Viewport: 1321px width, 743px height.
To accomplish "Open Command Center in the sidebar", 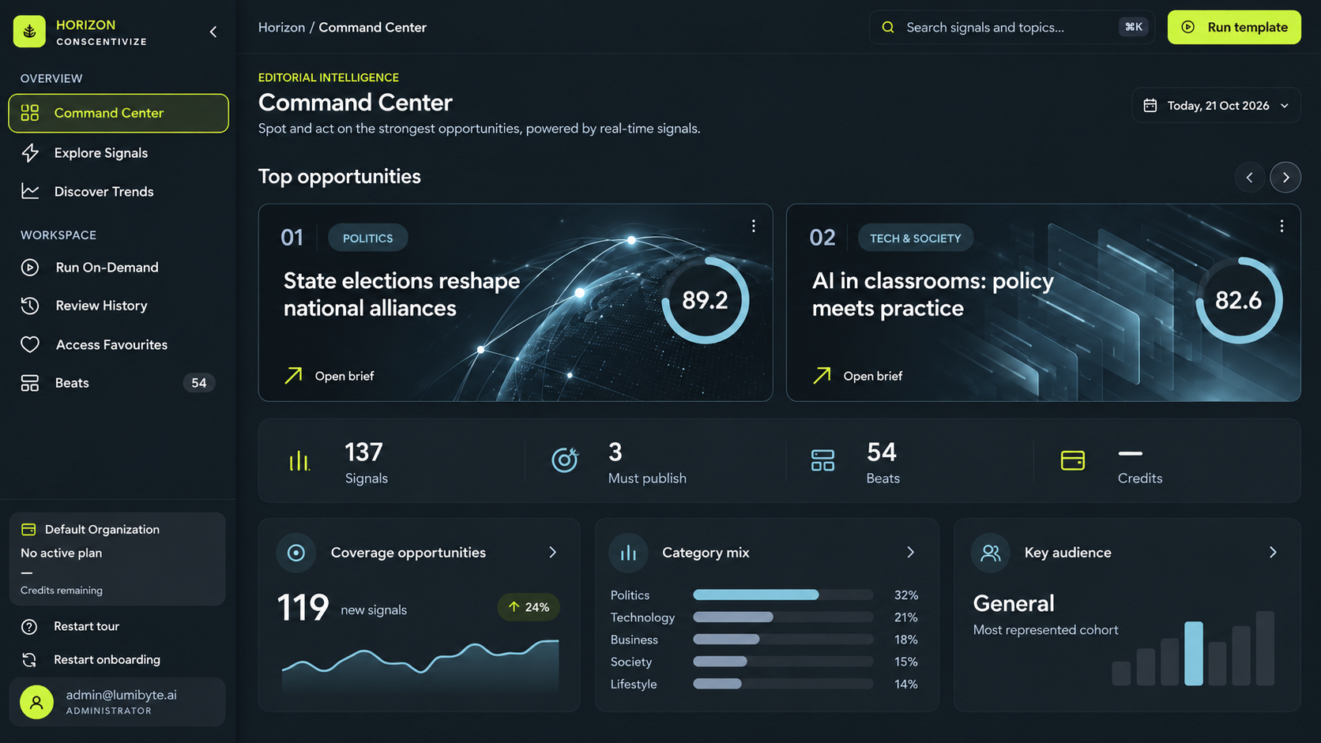I will click(x=119, y=113).
